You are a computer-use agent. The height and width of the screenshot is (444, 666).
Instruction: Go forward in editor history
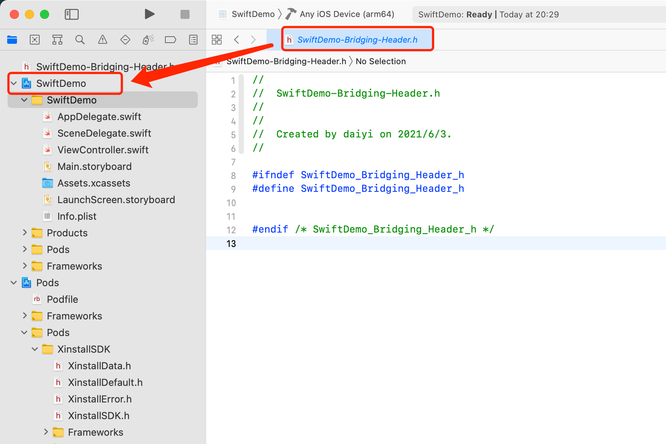coord(253,40)
